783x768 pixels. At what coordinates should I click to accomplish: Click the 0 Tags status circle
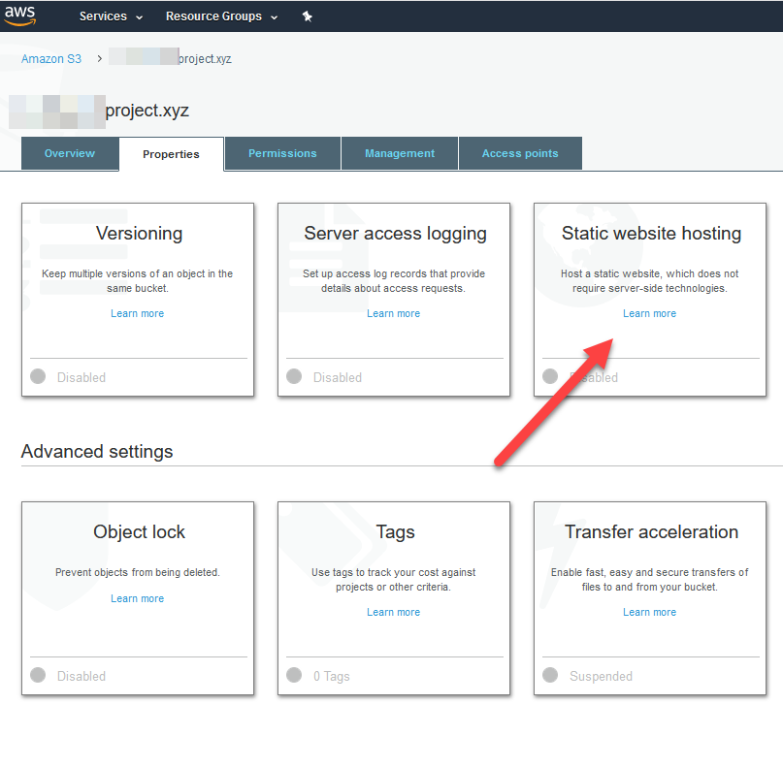(x=294, y=675)
